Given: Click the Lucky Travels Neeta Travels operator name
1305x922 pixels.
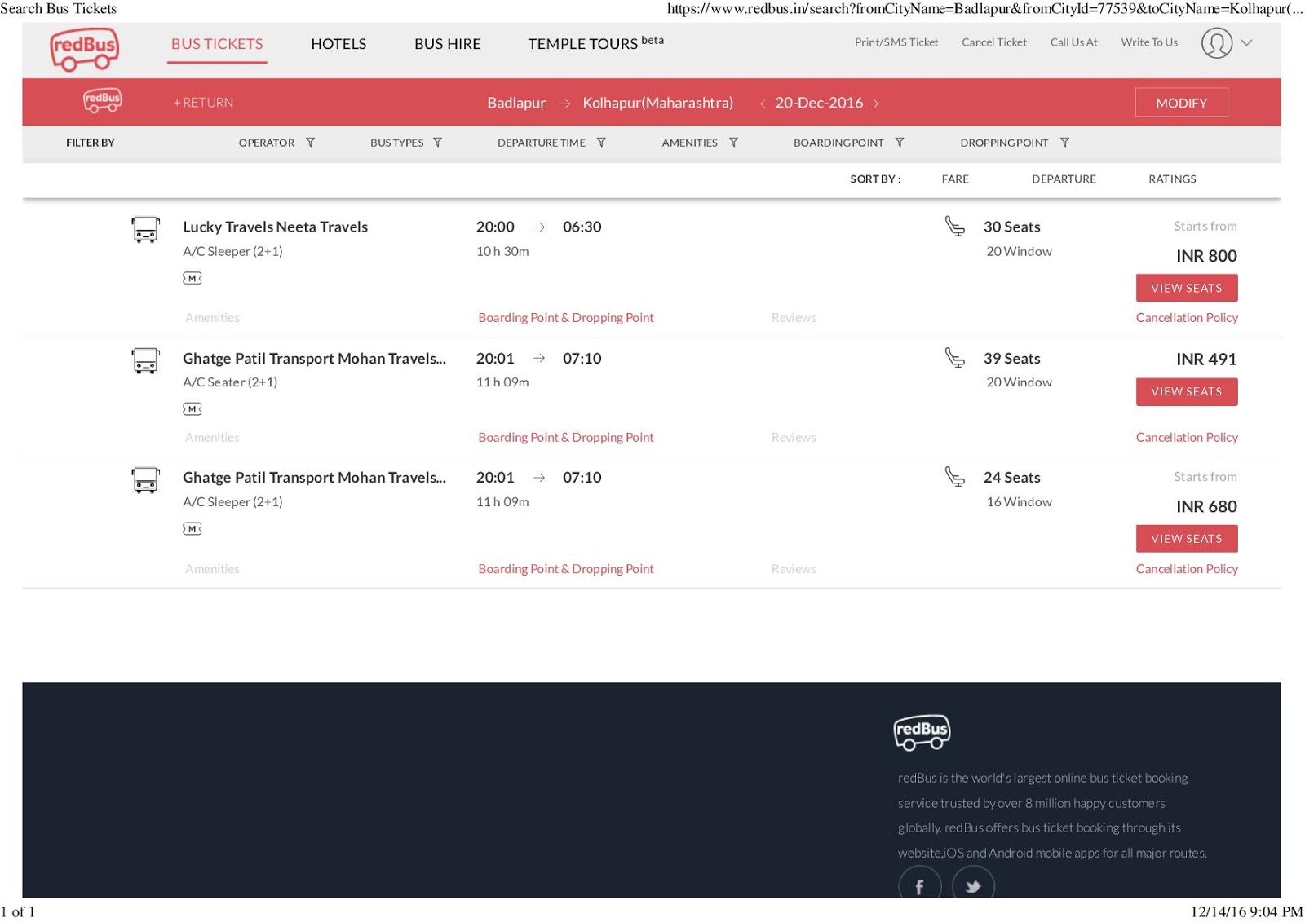Looking at the screenshot, I should coord(275,227).
